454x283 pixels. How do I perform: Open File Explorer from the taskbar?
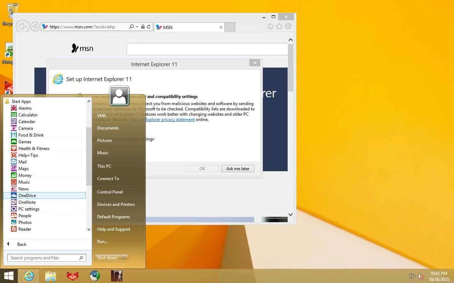pyautogui.click(x=51, y=276)
